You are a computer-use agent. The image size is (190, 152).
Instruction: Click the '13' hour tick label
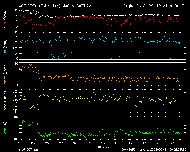pyautogui.click(x=103, y=143)
